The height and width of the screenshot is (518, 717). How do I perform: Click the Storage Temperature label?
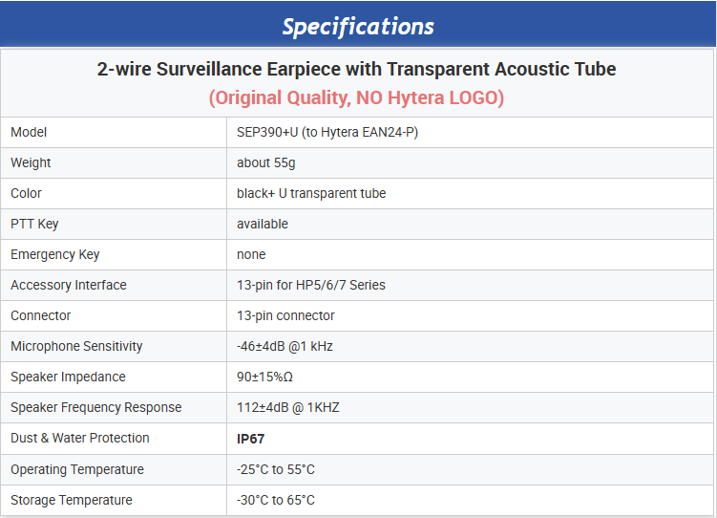[72, 500]
